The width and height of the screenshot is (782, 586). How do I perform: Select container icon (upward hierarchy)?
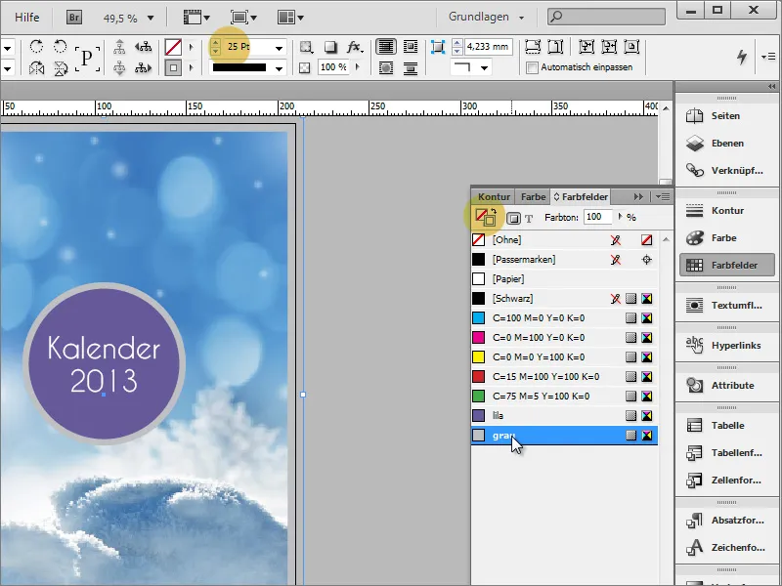click(119, 47)
